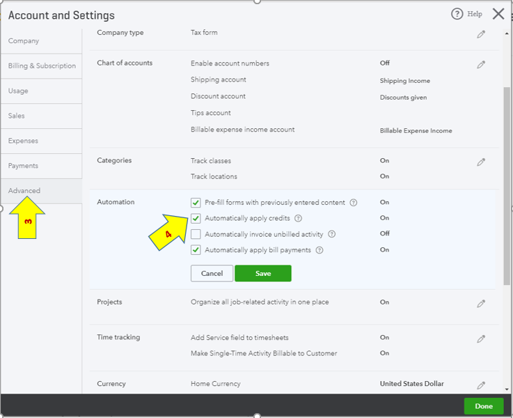Screen dimensions: 513x418
Task: Open help tooltip for Automatically apply credits
Action: click(x=299, y=218)
